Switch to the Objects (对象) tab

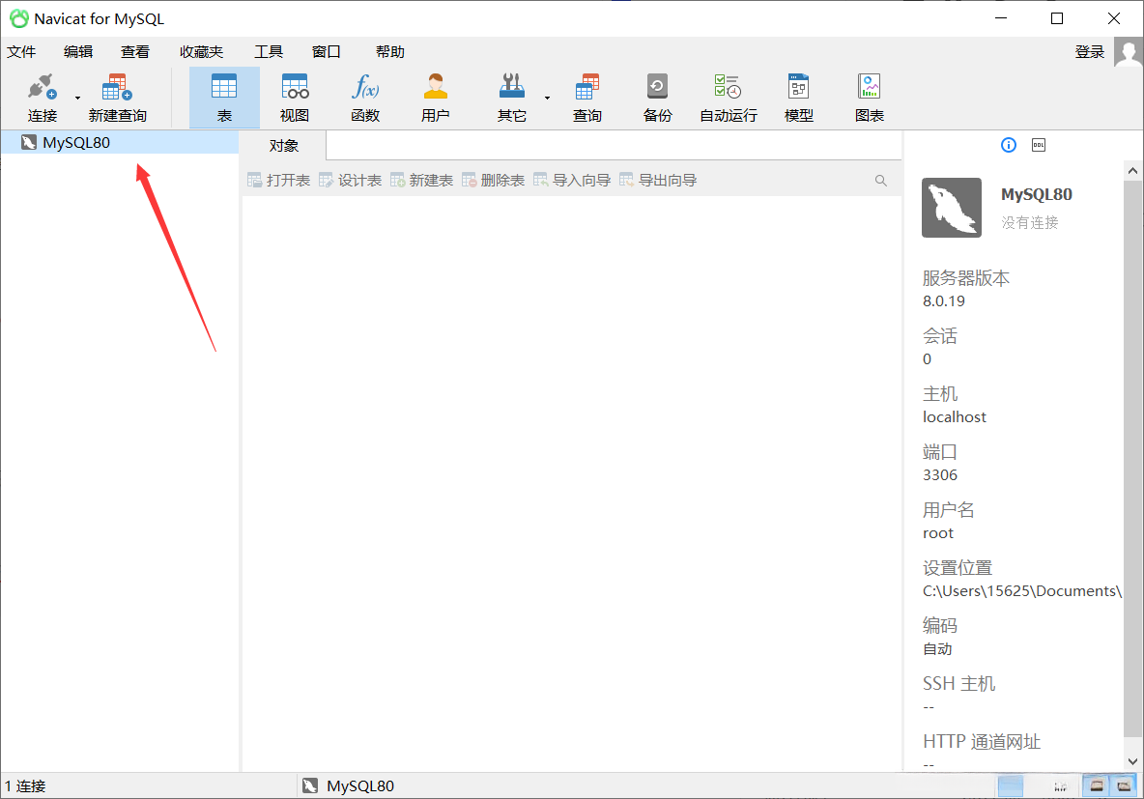(x=284, y=145)
